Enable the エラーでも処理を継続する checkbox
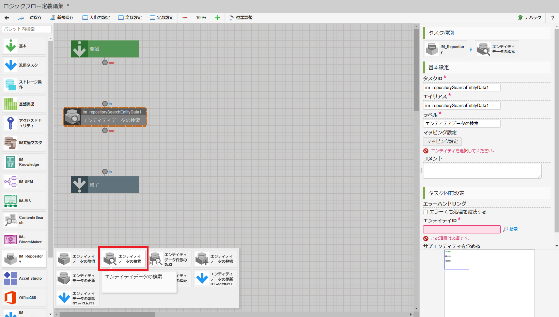 [x=425, y=211]
